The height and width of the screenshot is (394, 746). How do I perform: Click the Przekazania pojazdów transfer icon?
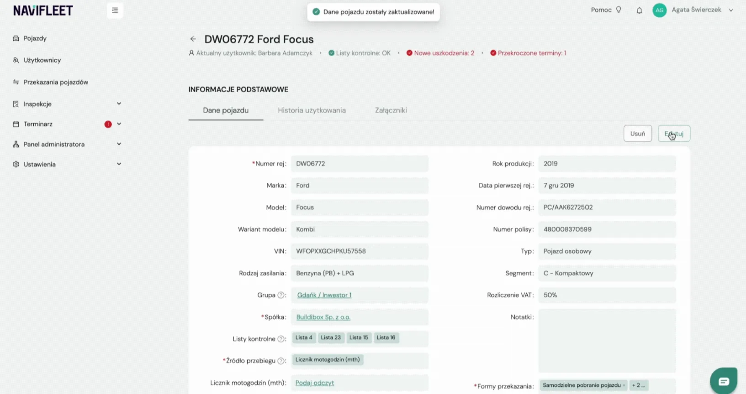point(16,82)
